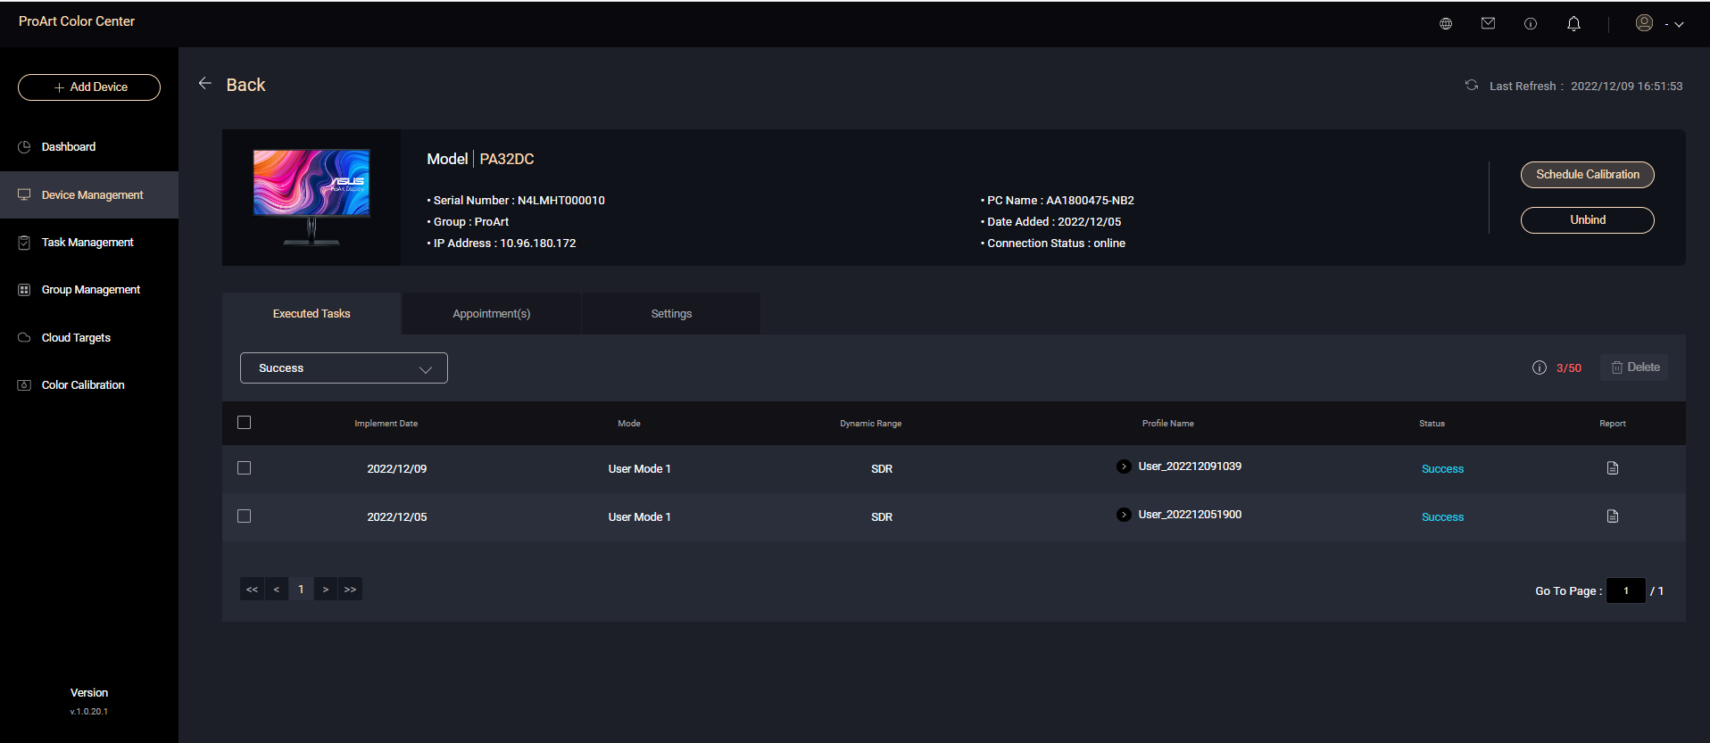
Task: Click the Report column header
Action: point(1612,424)
